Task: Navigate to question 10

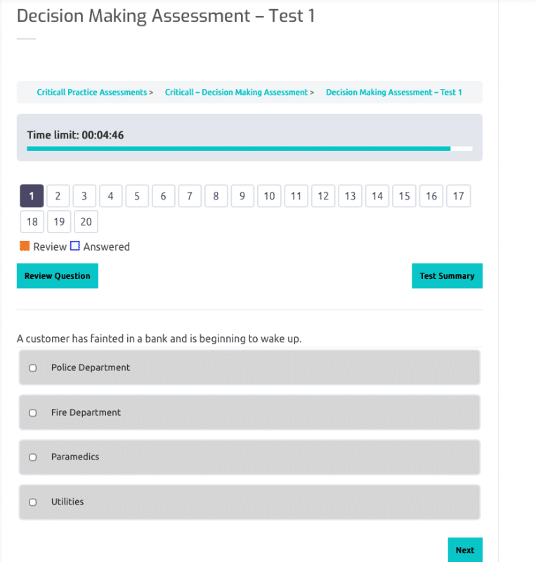Action: tap(269, 196)
